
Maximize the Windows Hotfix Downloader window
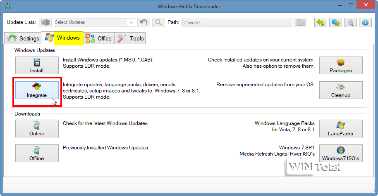pos(351,5)
